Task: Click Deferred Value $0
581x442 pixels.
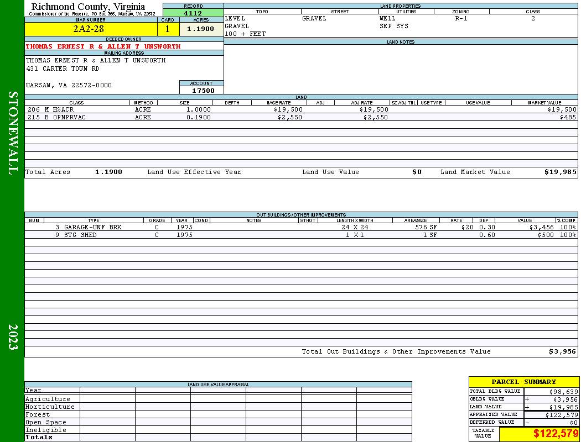Action: [574, 423]
